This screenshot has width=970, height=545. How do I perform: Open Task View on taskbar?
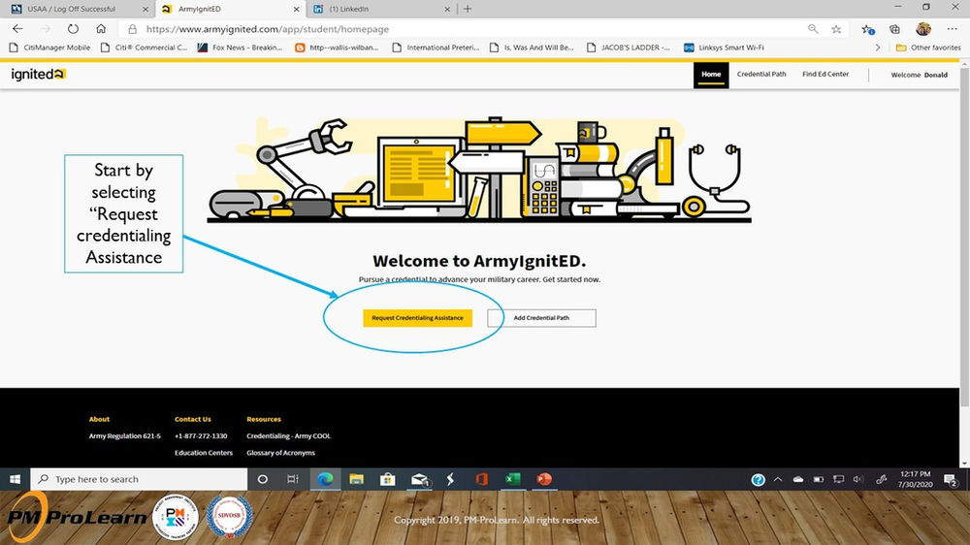pyautogui.click(x=293, y=479)
